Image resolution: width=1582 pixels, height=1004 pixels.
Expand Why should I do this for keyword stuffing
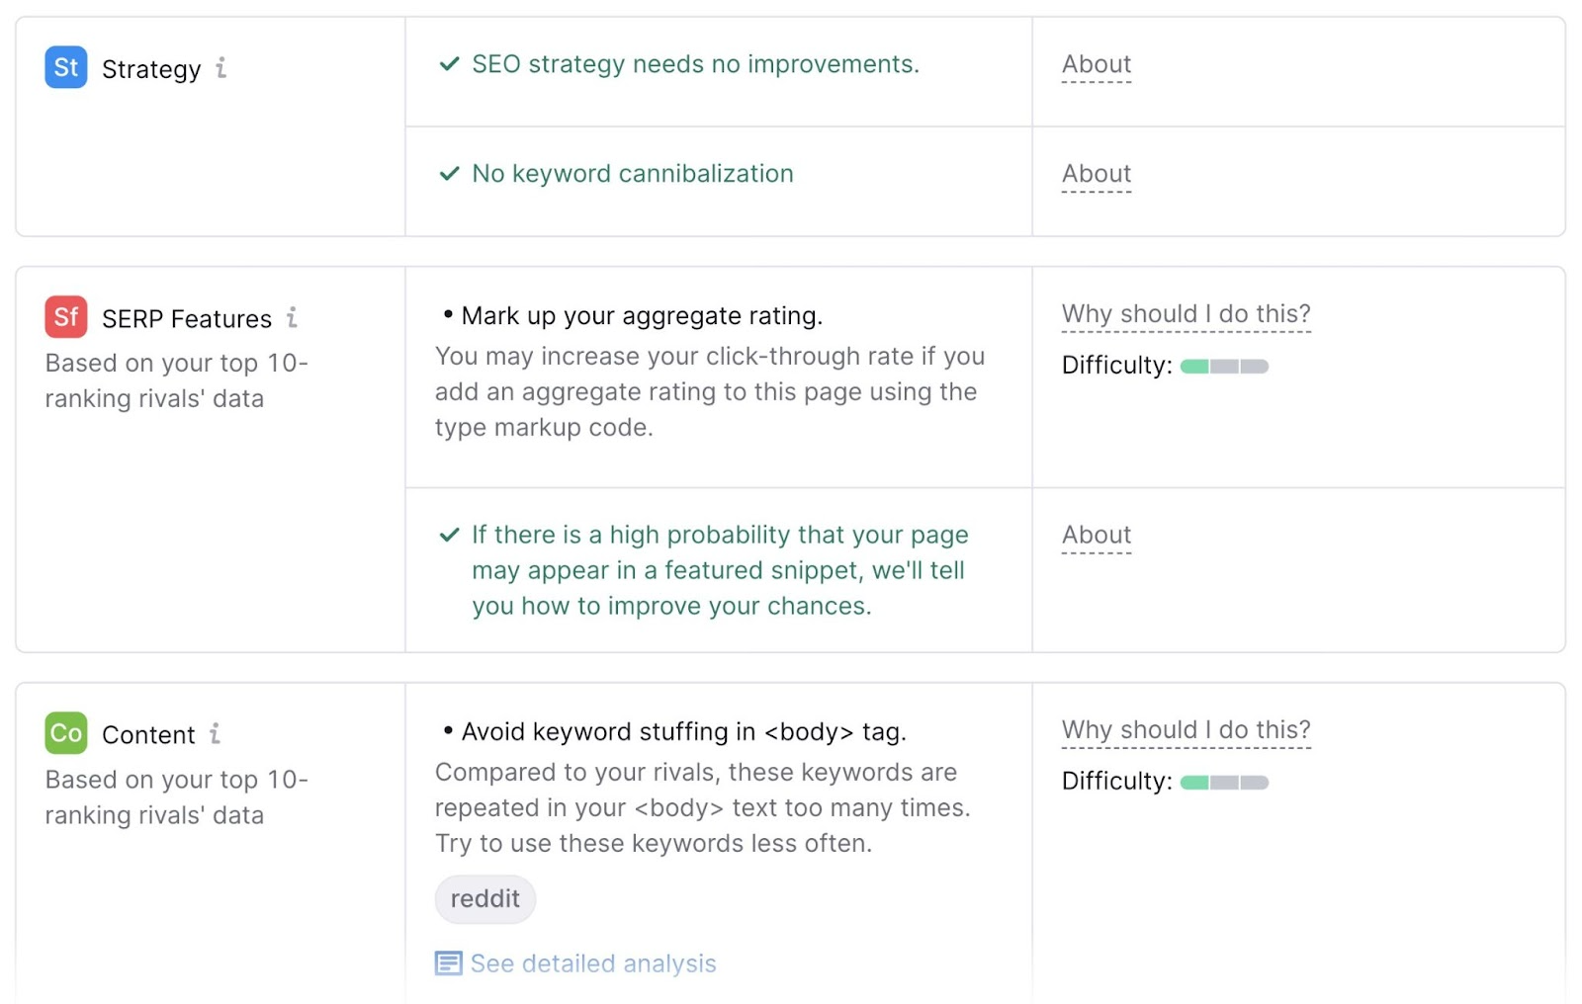(x=1186, y=729)
